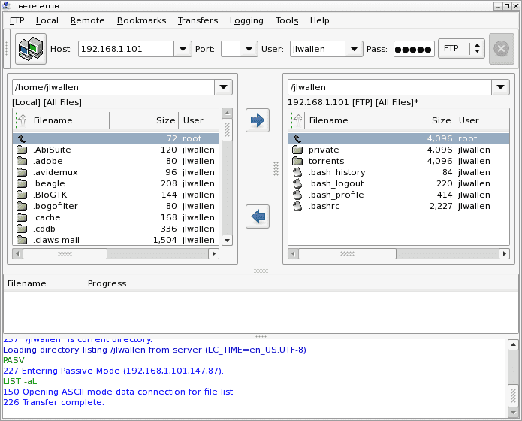Open the Bookmarks menu
Image resolution: width=522 pixels, height=421 pixels.
click(141, 20)
